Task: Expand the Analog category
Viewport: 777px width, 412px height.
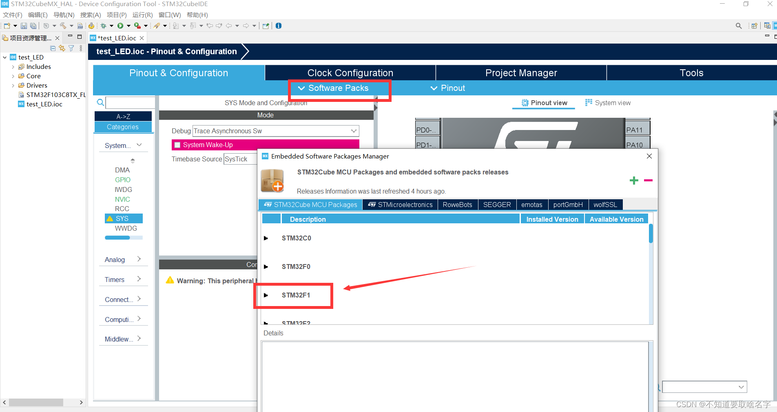Action: [139, 259]
